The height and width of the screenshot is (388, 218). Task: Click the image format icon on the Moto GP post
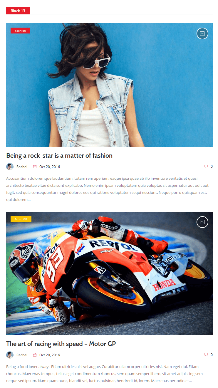tap(202, 222)
